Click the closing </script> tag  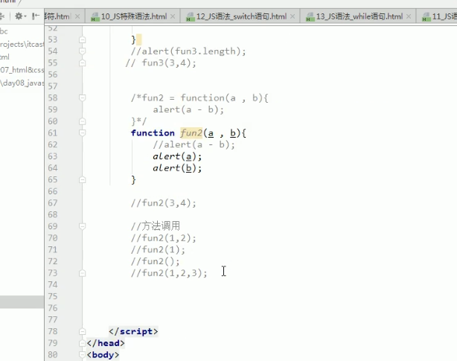[x=133, y=331]
